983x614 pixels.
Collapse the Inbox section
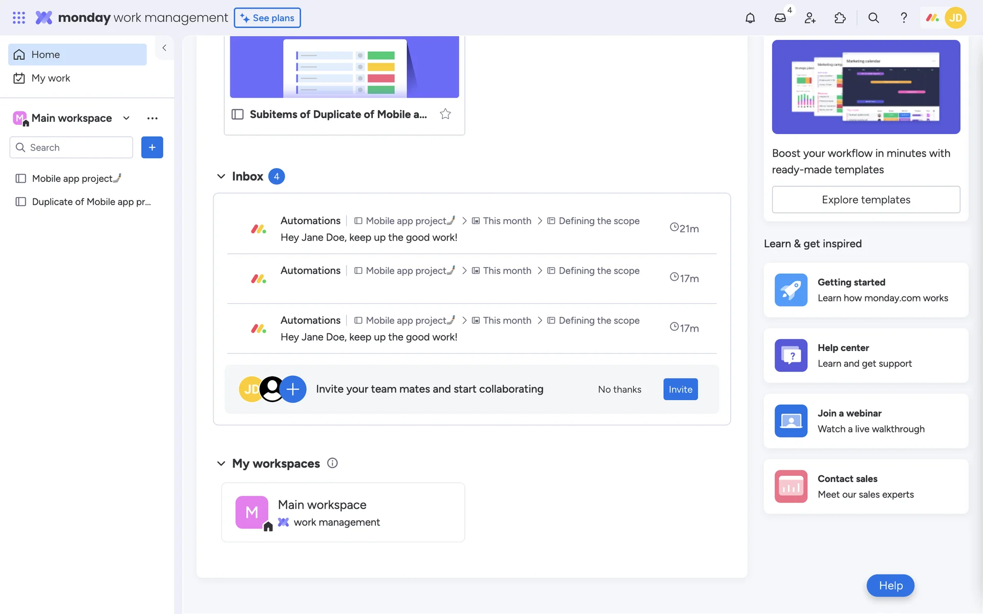[221, 177]
